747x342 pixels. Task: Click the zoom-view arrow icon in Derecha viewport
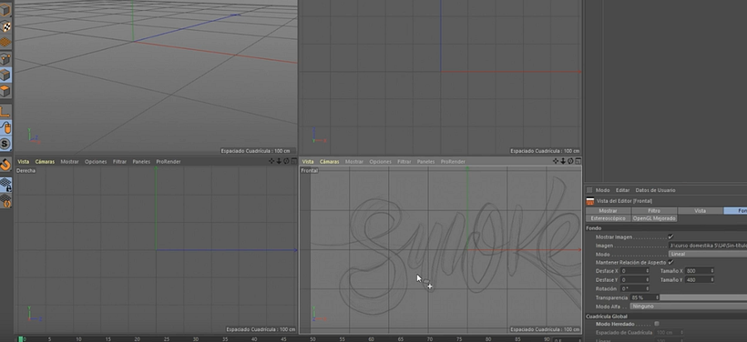point(279,161)
